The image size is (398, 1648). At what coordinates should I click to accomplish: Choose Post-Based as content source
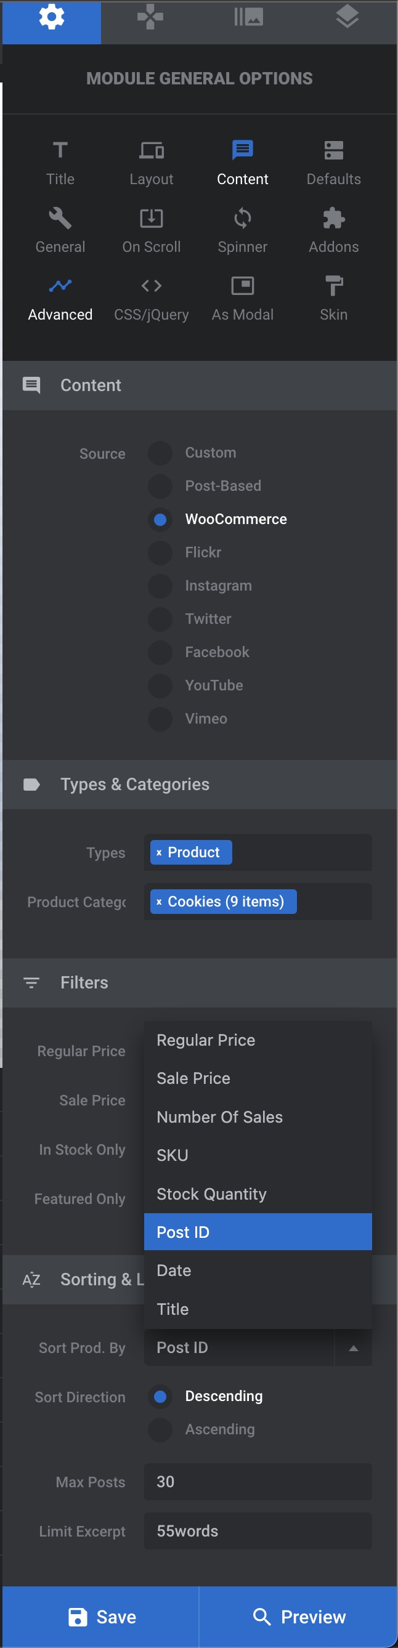(x=161, y=487)
